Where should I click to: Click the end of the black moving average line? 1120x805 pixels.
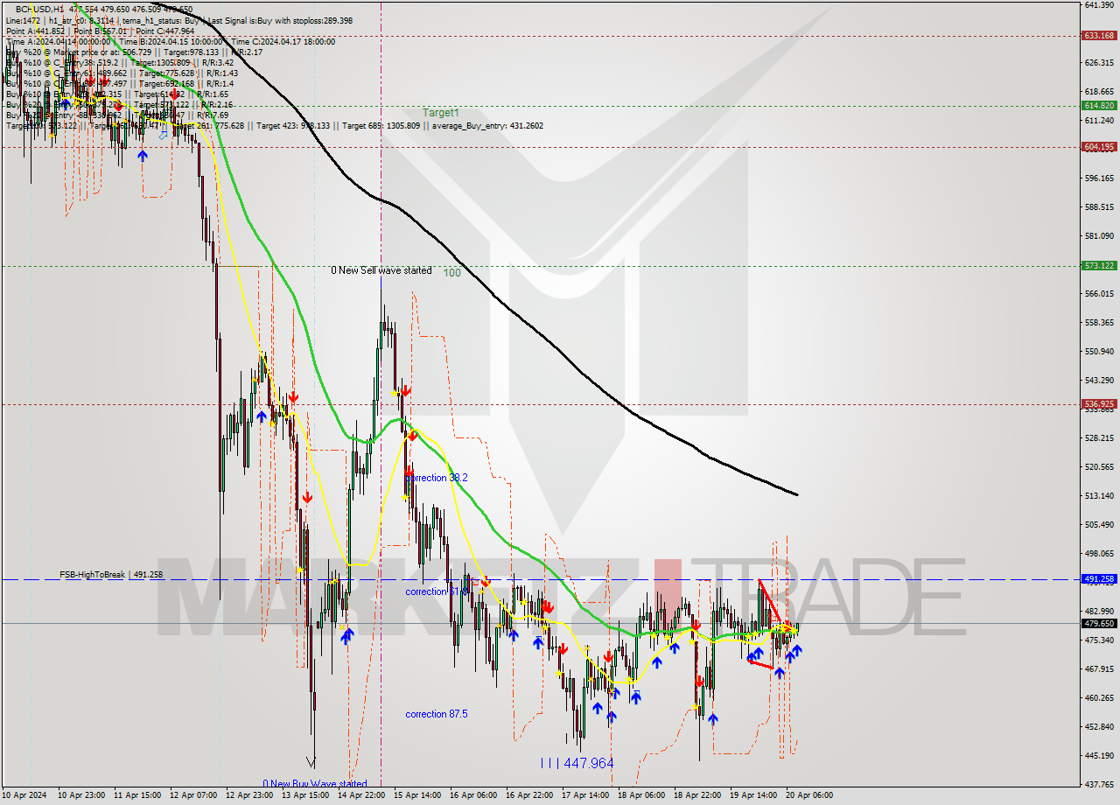796,494
